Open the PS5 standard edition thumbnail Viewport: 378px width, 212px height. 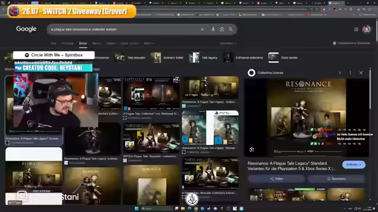coord(210,128)
